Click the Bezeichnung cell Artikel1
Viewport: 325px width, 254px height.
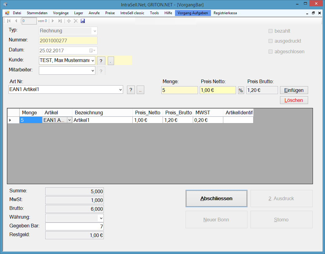102,120
